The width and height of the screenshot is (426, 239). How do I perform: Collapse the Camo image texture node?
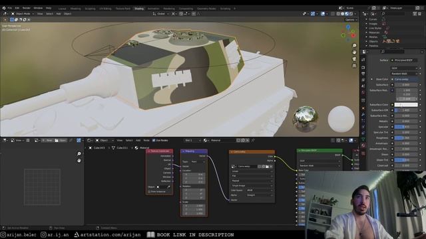click(232, 152)
